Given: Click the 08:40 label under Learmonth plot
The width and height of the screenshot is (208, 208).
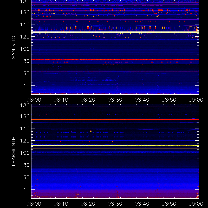Looking at the screenshot, I should tap(142, 204).
